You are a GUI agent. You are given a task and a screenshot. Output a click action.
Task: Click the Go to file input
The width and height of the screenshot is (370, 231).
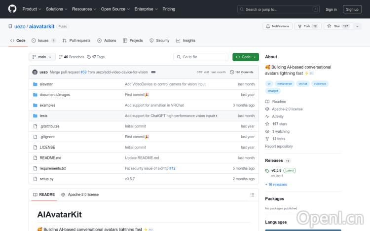201,57
